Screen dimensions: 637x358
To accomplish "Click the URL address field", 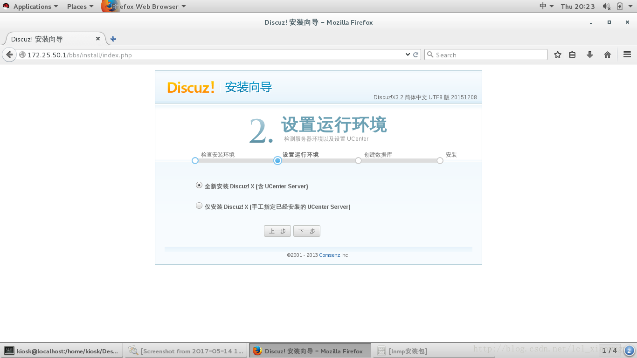I will click(x=215, y=55).
